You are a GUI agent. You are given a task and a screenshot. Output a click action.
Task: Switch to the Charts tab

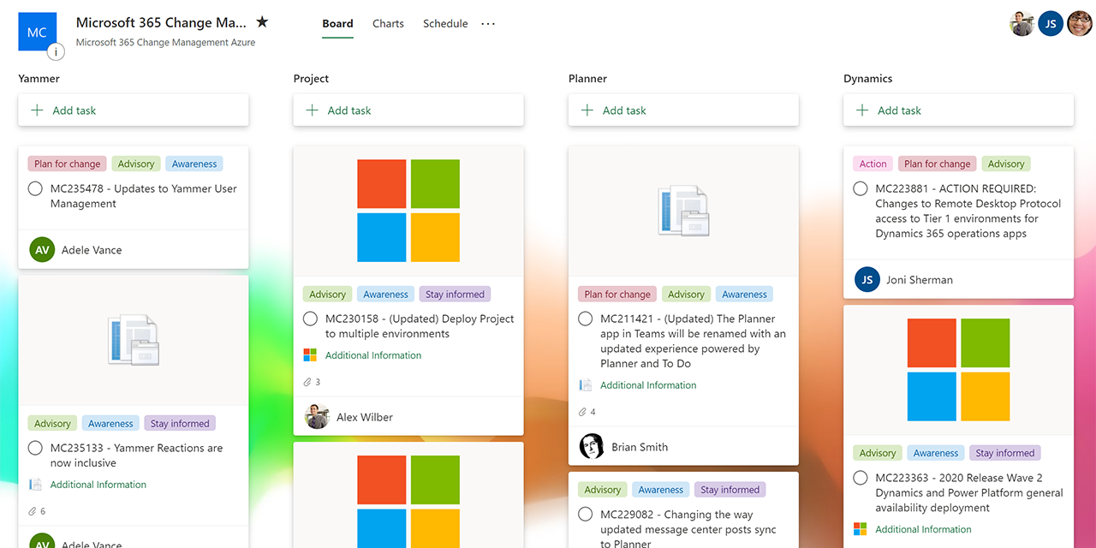pos(388,23)
